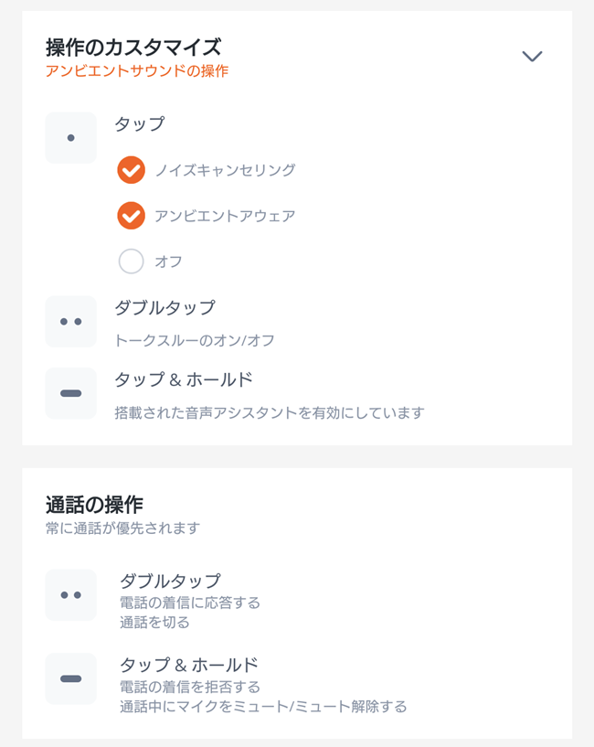This screenshot has width=594, height=747.
Task: Select the タップ gesture label
Action: pos(140,123)
